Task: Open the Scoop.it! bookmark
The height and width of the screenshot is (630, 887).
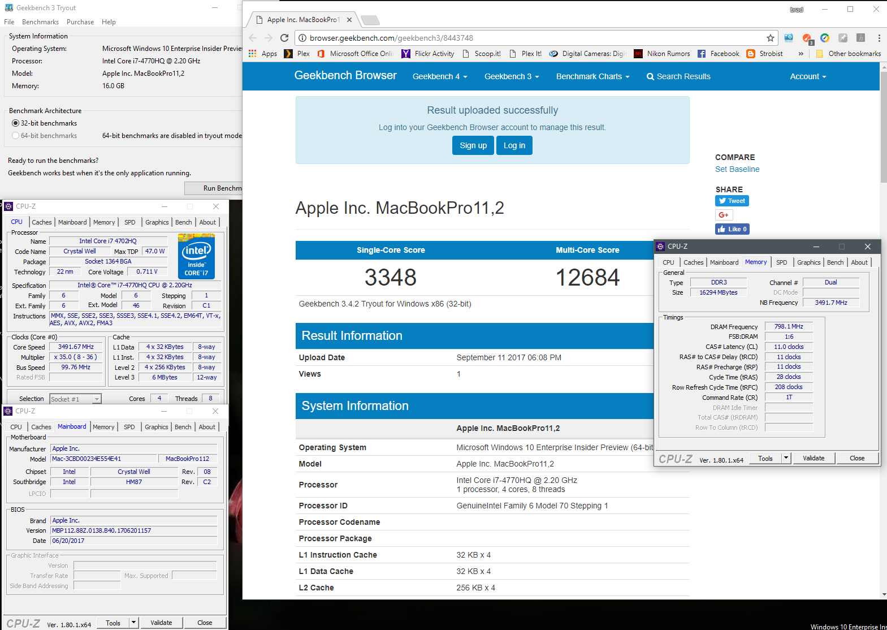Action: click(x=482, y=54)
